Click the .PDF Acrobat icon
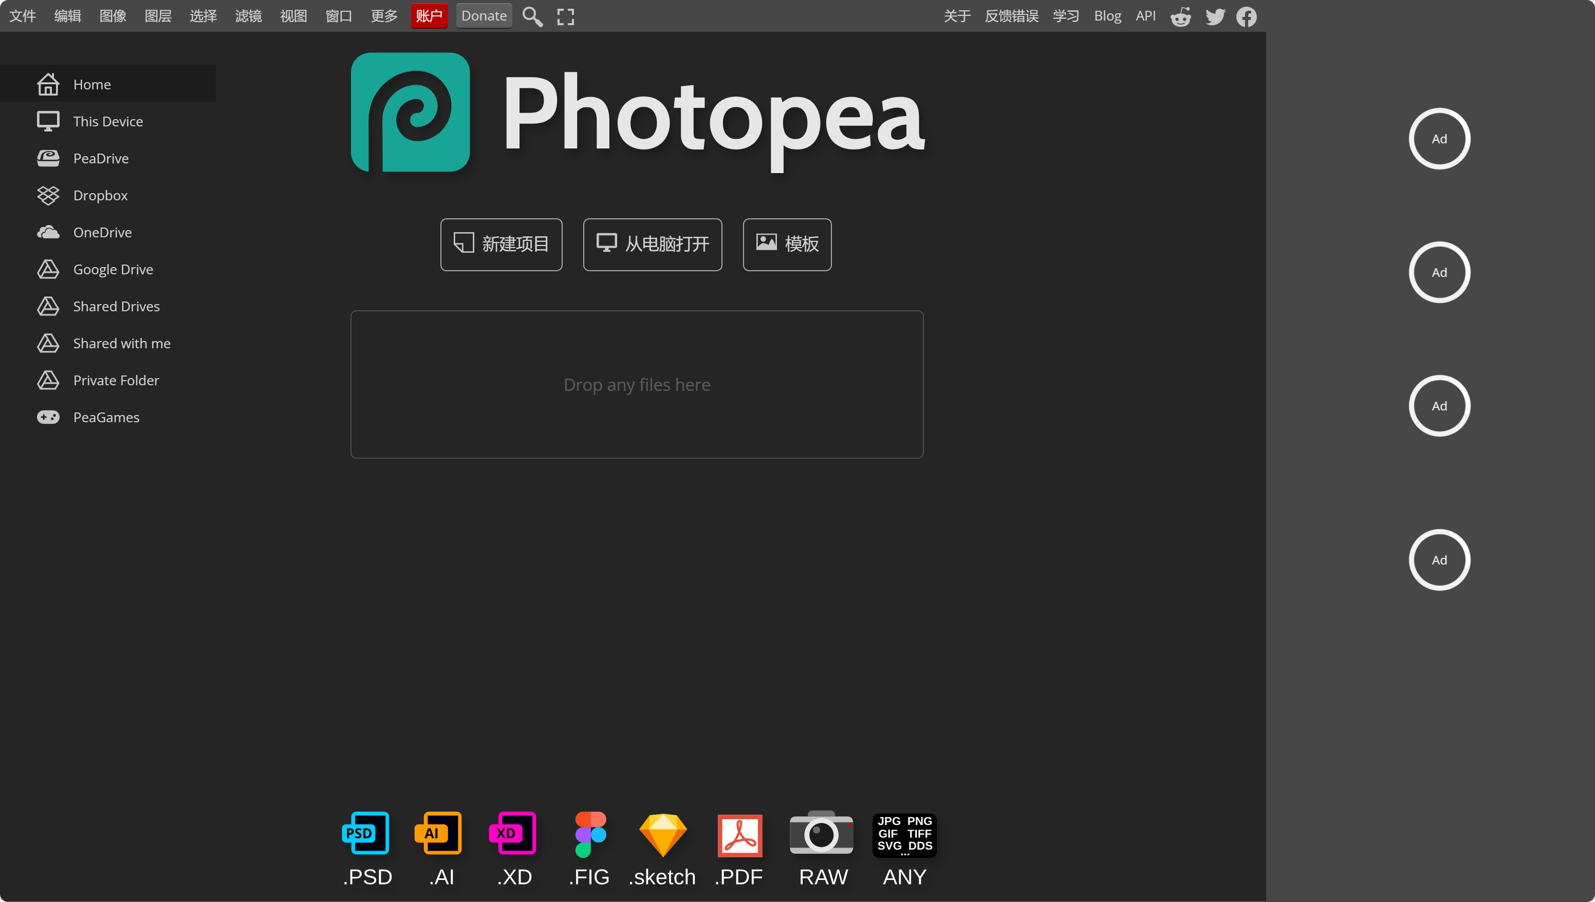The image size is (1595, 902). 739,835
